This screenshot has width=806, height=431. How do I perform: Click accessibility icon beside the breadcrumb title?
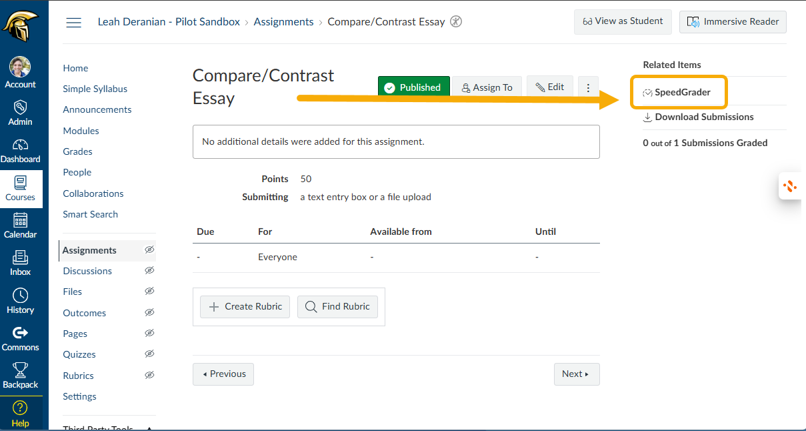coord(456,21)
